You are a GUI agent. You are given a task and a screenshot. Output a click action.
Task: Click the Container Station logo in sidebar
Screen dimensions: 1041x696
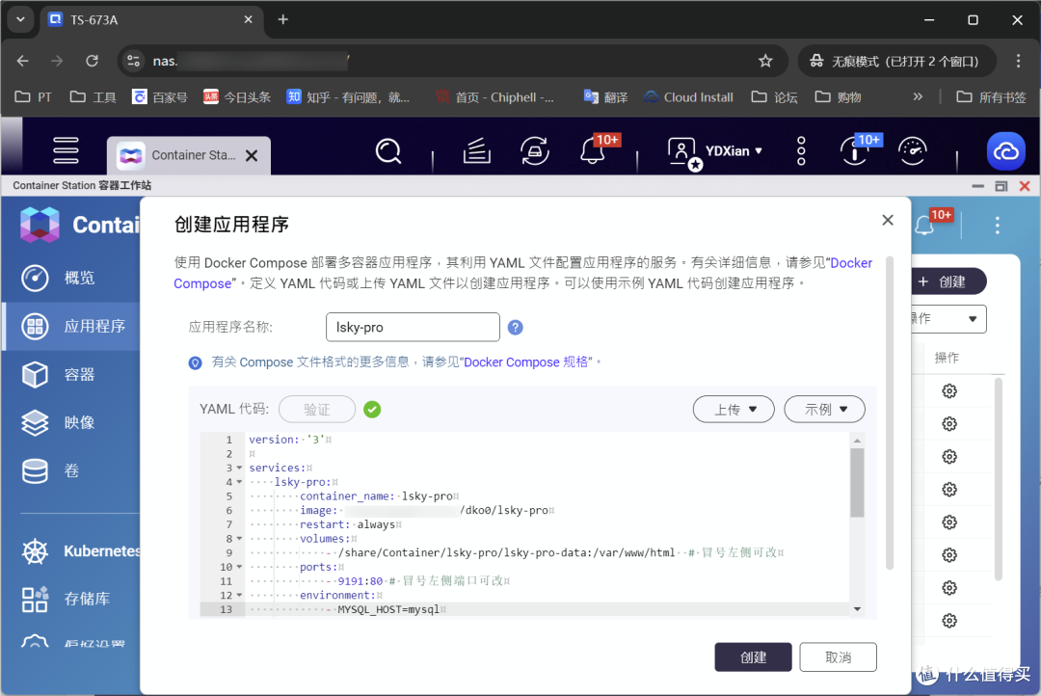(40, 225)
